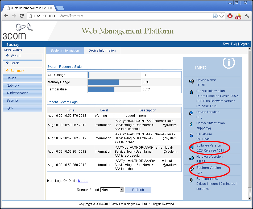The width and height of the screenshot is (253, 209).
Task: Click the SerialNum icon
Action: (x=191, y=135)
